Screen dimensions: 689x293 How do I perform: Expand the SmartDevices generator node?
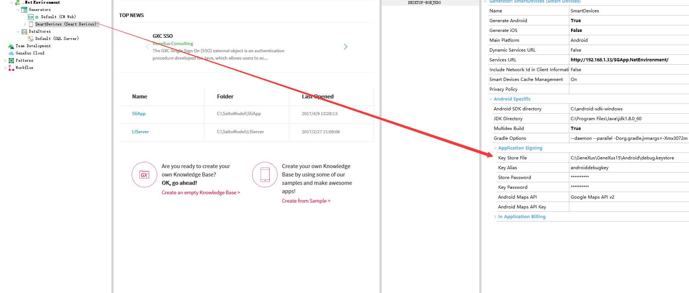coord(25,24)
